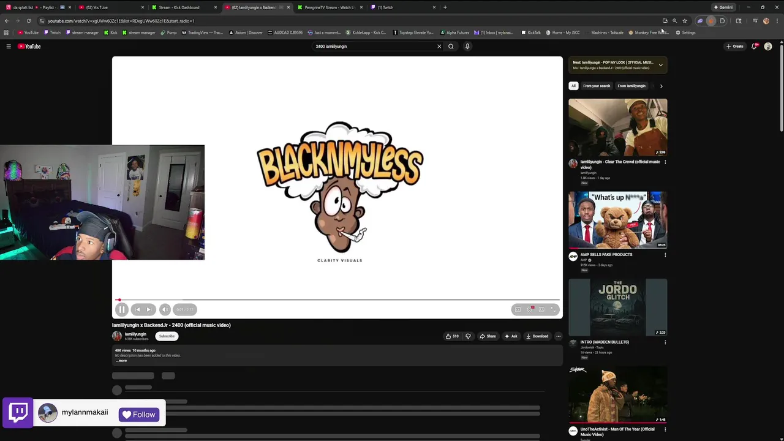Switch to da splatt list Playlist tab

39,7
